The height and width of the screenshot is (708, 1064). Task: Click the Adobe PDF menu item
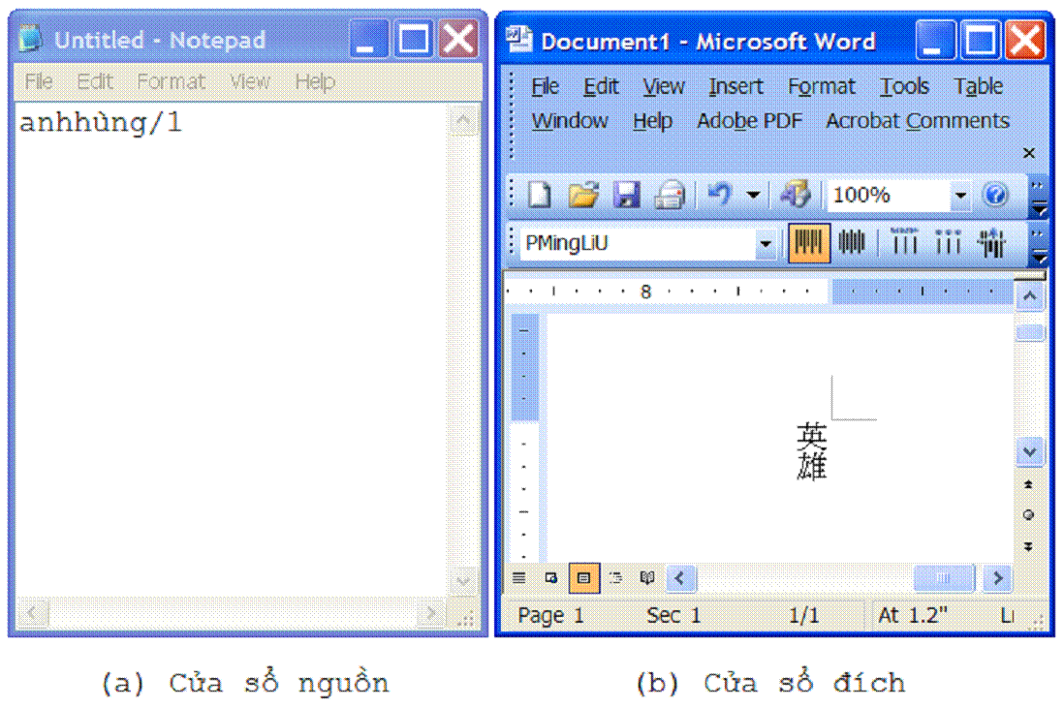[x=749, y=121]
